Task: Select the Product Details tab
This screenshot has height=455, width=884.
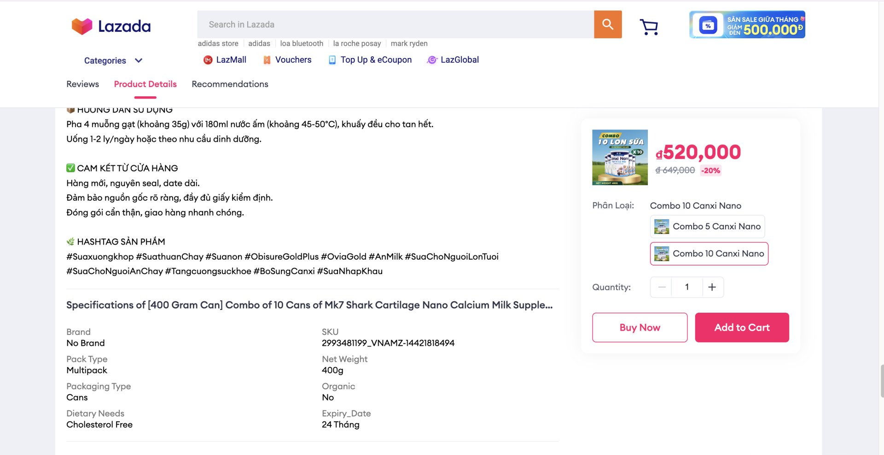Action: (145, 84)
